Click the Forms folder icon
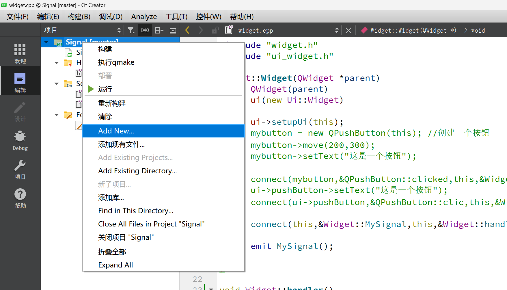Viewport: 507px width, 290px height. pyautogui.click(x=68, y=115)
